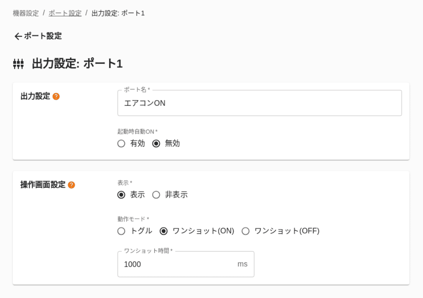This screenshot has width=423, height=298.
Task: Click the 出力設定: ポート1 breadcrumb item
Action: coord(118,13)
